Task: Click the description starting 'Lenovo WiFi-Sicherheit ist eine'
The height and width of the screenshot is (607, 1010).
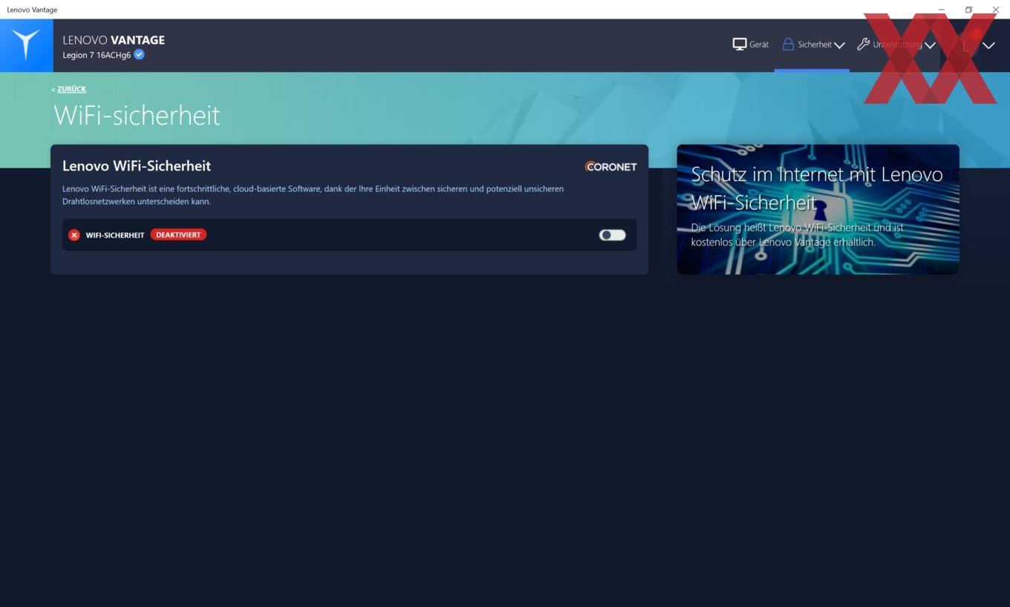Action: pyautogui.click(x=313, y=195)
